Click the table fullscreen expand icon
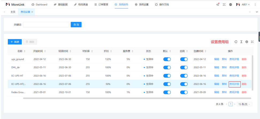260x119 pixels. (252, 42)
